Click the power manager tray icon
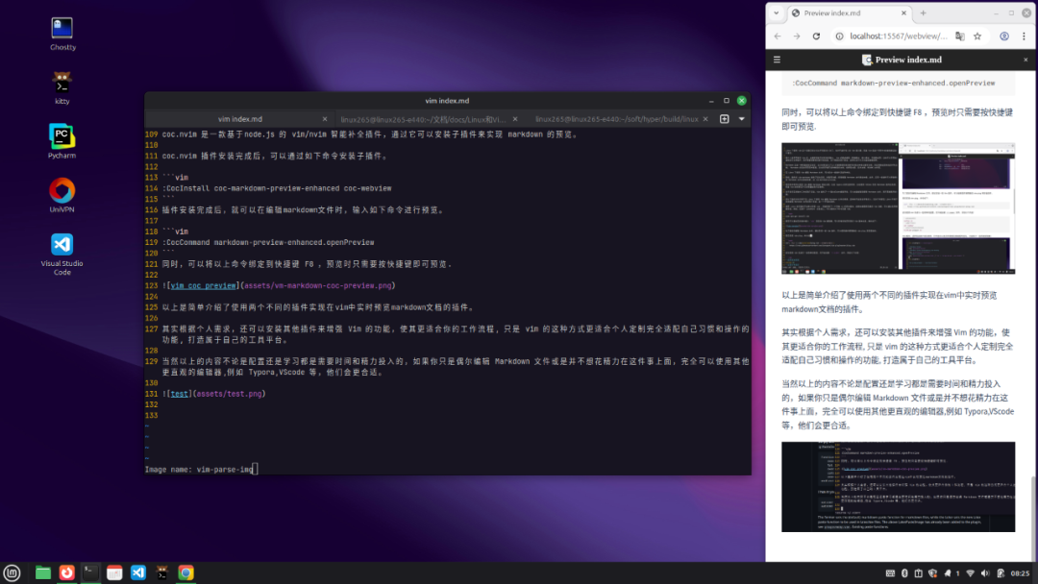Image resolution: width=1038 pixels, height=584 pixels. click(x=1001, y=573)
